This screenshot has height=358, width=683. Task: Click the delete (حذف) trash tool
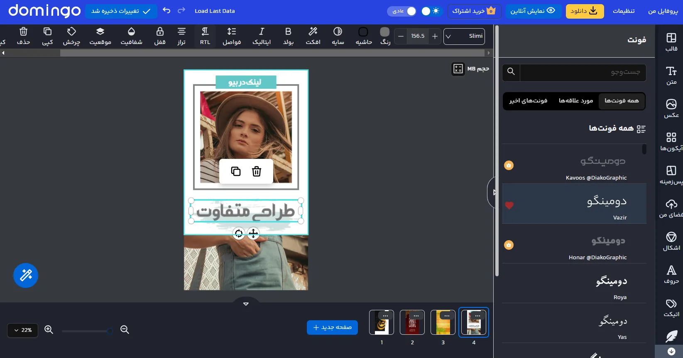point(23,36)
